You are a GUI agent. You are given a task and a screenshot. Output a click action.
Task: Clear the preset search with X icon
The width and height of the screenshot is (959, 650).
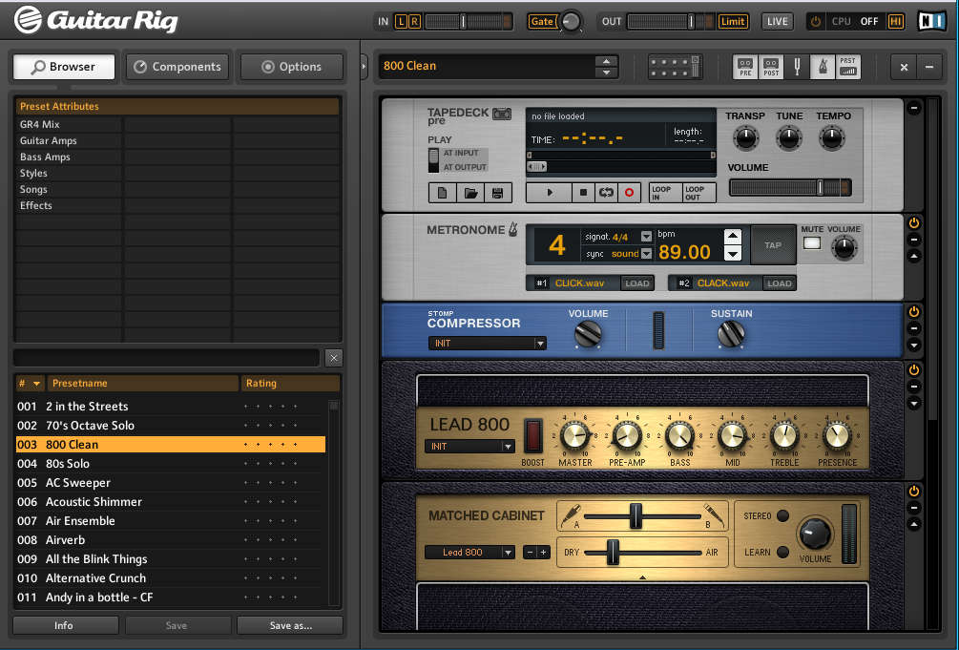334,358
